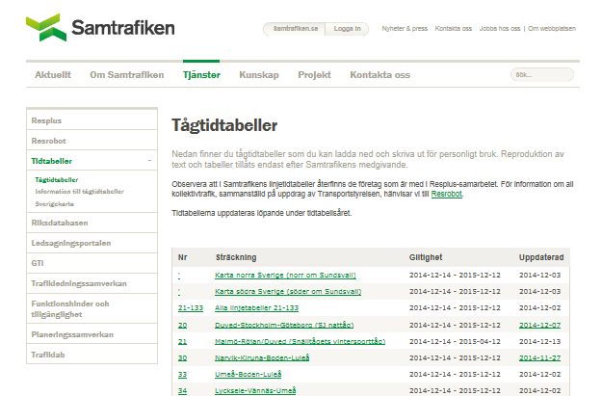602x396 pixels.
Task: Open Sverigekarta sidebar subitem
Action: click(55, 203)
